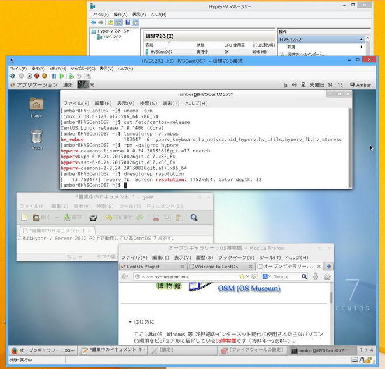385x369 pixels.
Task: Click the orange Save VM state icon
Action: click(x=44, y=76)
